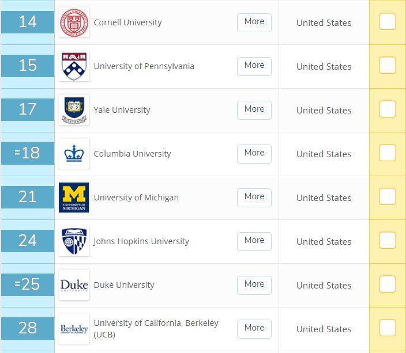Expand More for UC Berkeley
The width and height of the screenshot is (406, 353).
coord(254,328)
